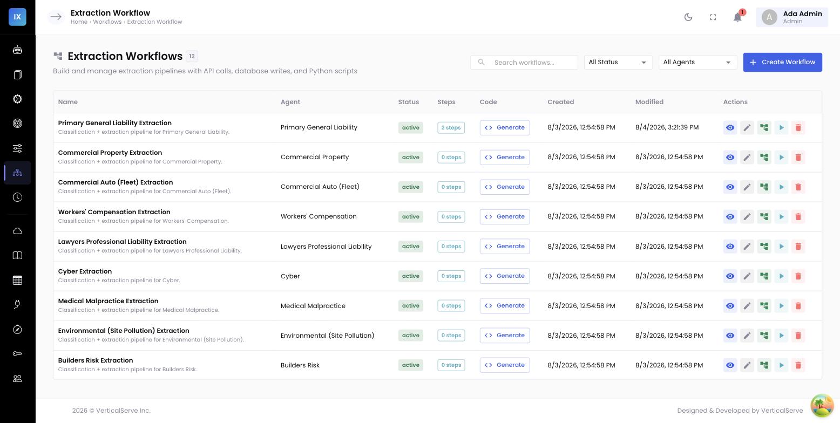The image size is (840, 423).
Task: Click Create Workflow button
Action: [x=783, y=62]
